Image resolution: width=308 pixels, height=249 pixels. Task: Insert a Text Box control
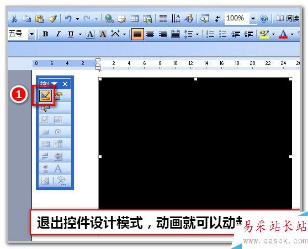click(x=58, y=120)
